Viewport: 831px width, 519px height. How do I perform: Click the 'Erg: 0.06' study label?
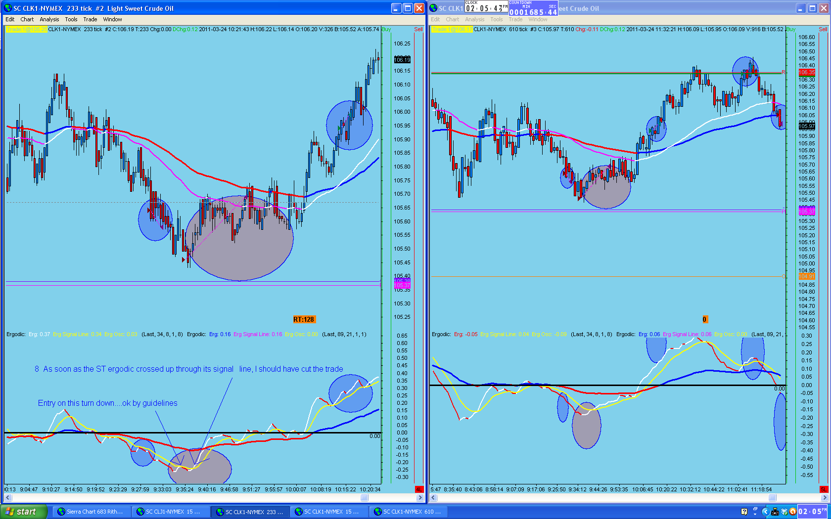click(649, 334)
